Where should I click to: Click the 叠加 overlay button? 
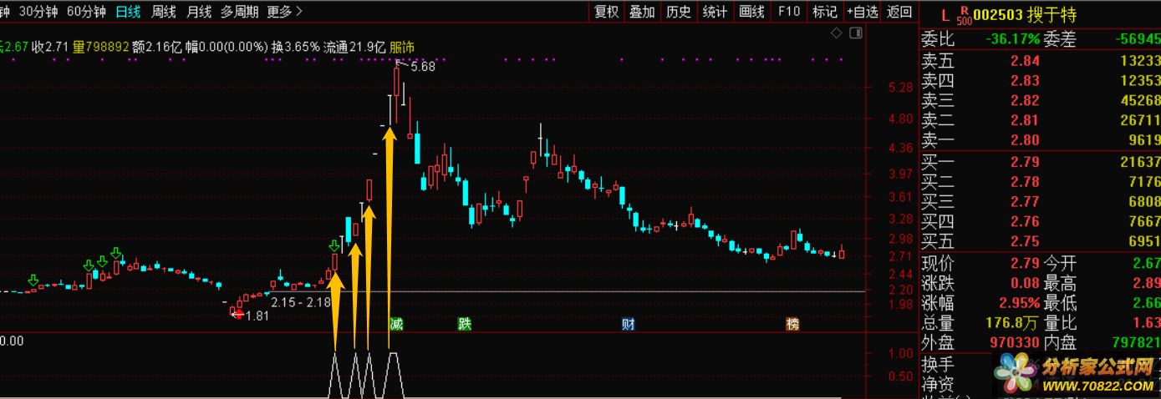[642, 12]
